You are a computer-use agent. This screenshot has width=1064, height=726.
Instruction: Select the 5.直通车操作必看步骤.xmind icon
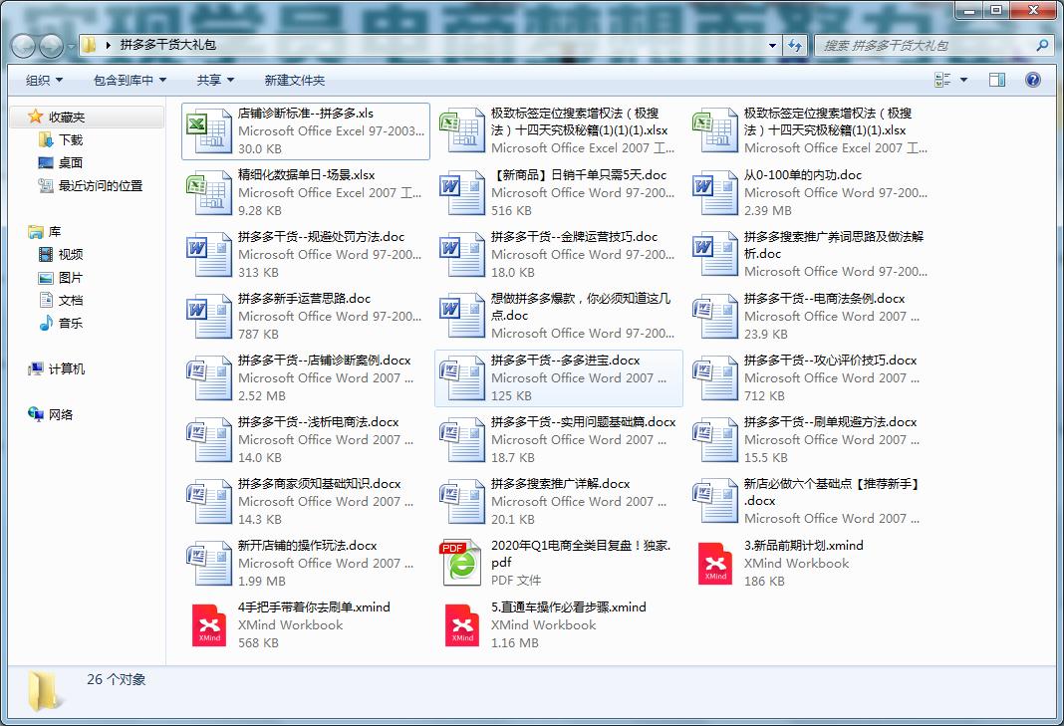tap(462, 624)
